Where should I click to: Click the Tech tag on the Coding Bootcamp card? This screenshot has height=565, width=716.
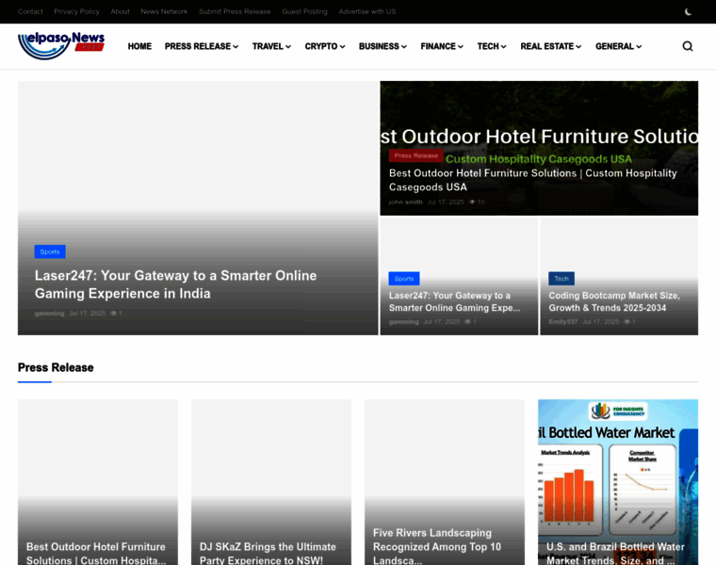(x=561, y=279)
